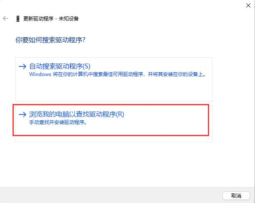
Task: Click the 更新驱动程序 - 未知设备 title text
Action: coord(51,19)
